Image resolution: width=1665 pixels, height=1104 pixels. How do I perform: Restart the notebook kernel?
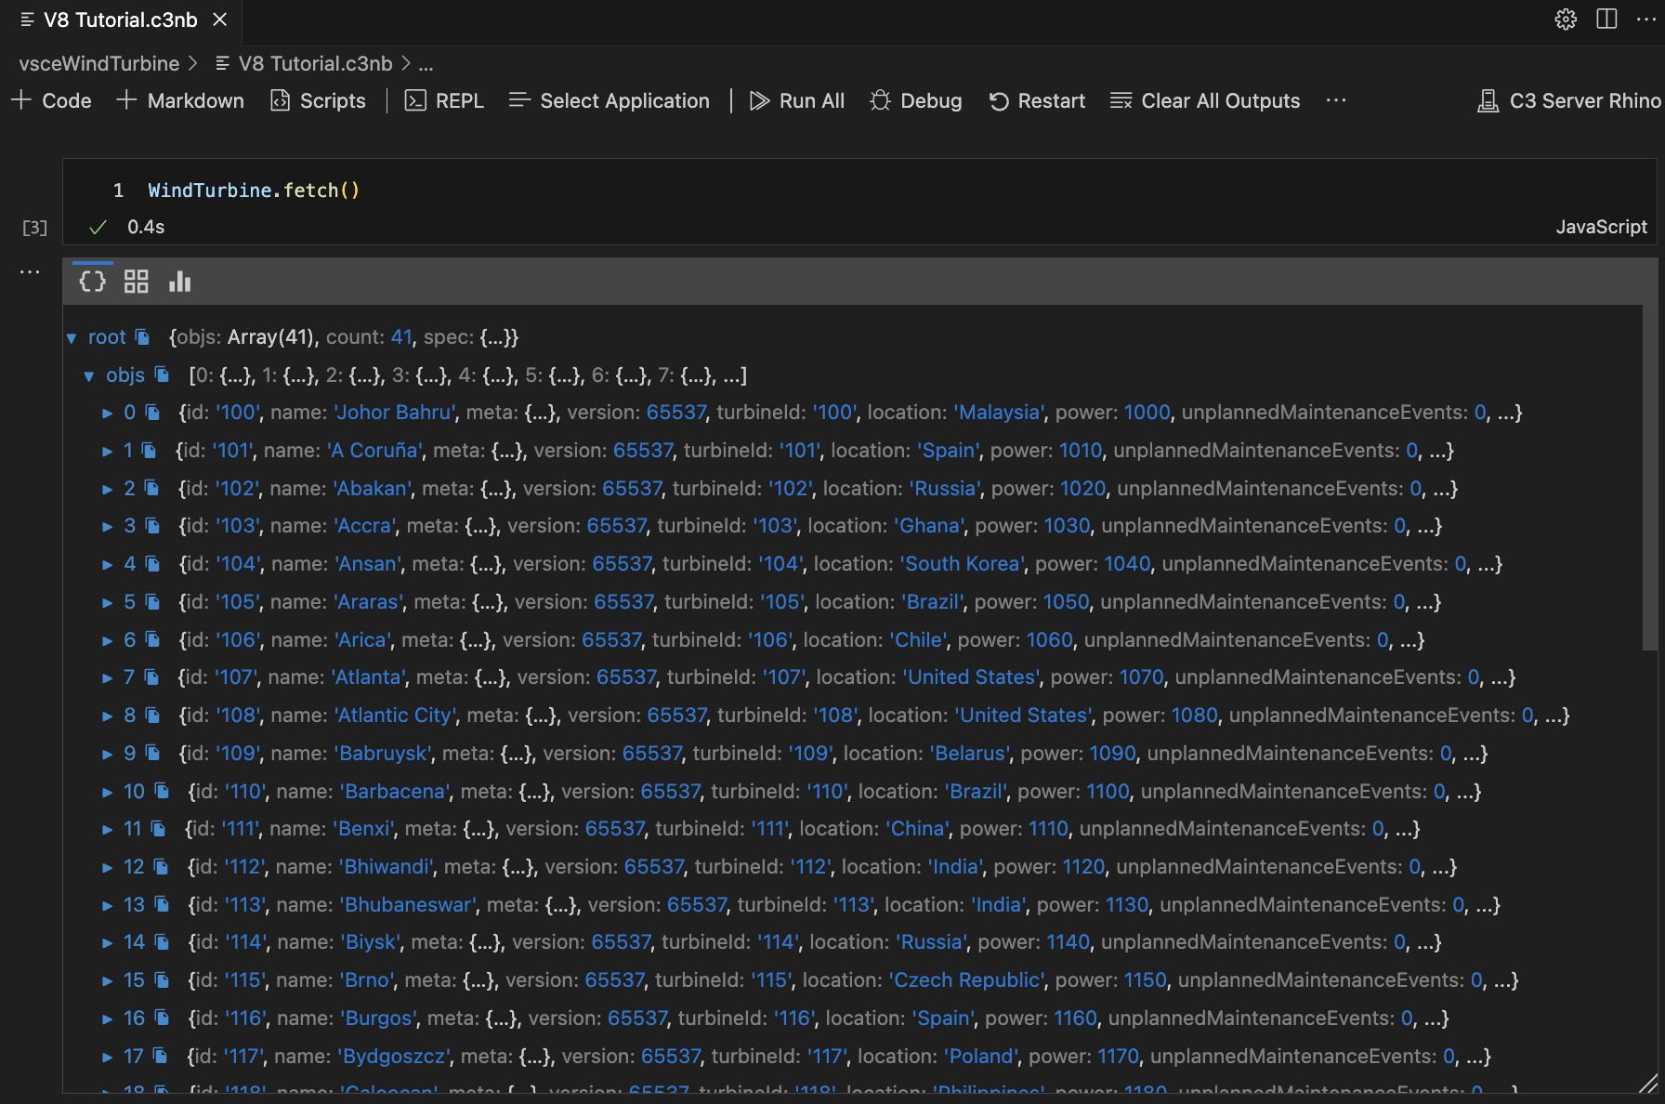point(1037,100)
